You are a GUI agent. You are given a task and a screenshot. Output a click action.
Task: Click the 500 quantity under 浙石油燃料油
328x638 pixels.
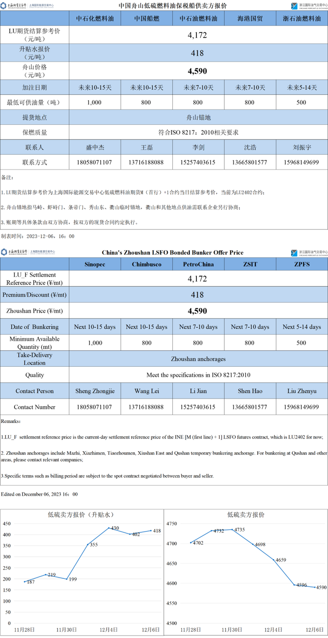pyautogui.click(x=302, y=102)
